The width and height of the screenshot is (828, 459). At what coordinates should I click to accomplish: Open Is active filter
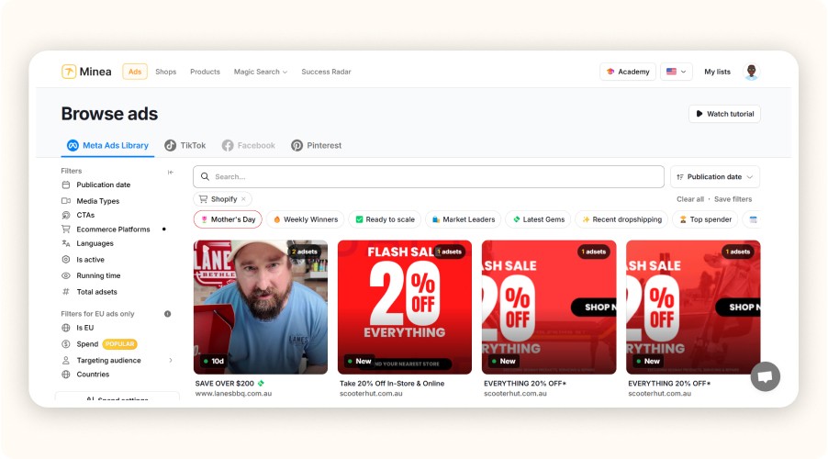tap(90, 260)
